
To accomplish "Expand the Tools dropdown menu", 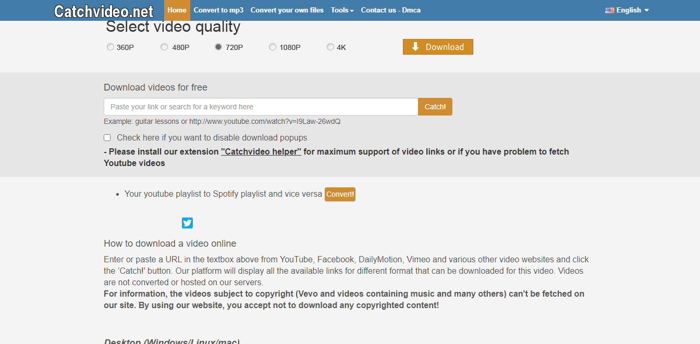I will [342, 10].
